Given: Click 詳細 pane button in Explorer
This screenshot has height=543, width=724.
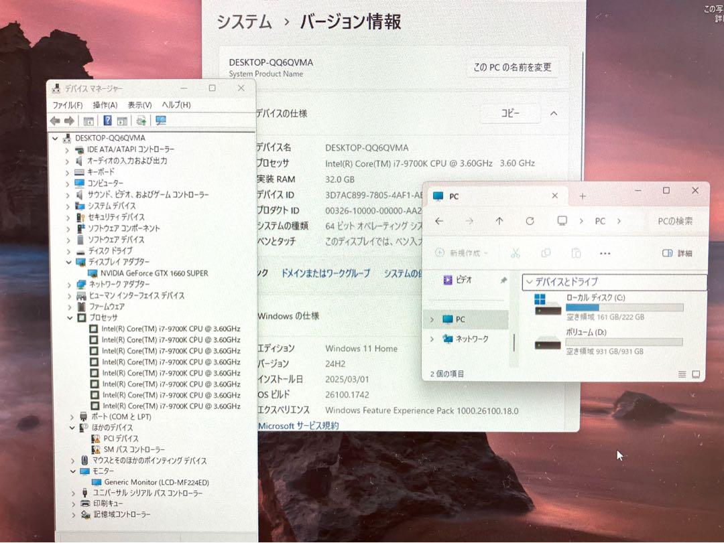Looking at the screenshot, I should pyautogui.click(x=677, y=253).
